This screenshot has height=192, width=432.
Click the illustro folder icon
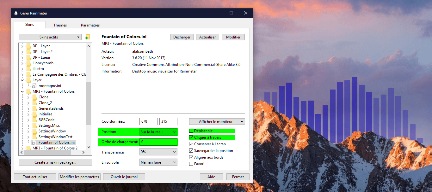(28, 69)
